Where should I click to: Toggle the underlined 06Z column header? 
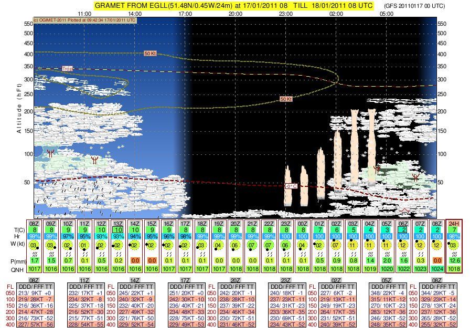pyautogui.click(x=402, y=223)
